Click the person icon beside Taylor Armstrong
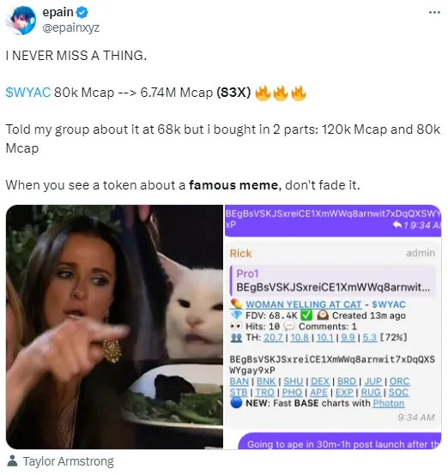Viewport: 448px width, 475px height. (x=12, y=460)
